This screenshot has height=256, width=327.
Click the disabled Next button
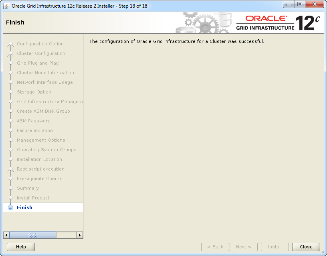pyautogui.click(x=244, y=247)
